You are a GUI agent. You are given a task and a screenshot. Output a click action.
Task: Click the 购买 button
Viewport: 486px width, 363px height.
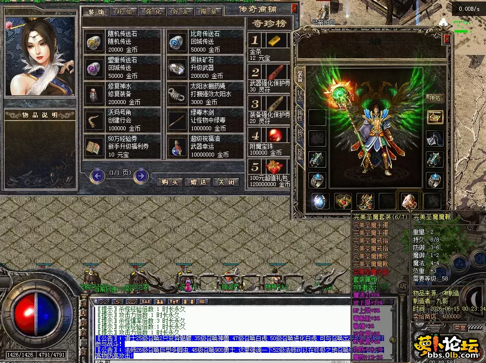[170, 182]
